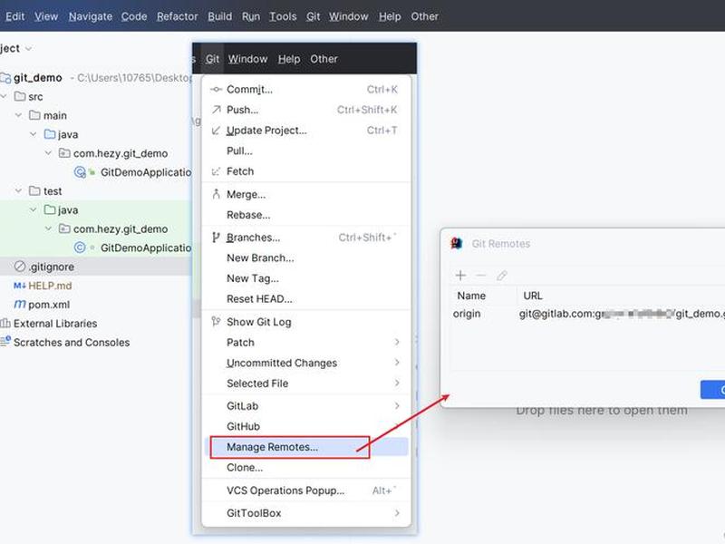Open the Help menu in top menu bar
Screen dimensions: 725x544
[390, 16]
